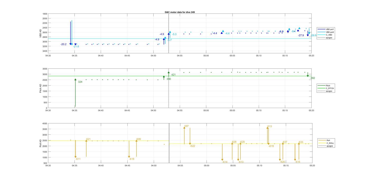Viewport: 370px width, 183px height.
Task: Select the '629' roll data label
Action: coord(242,142)
